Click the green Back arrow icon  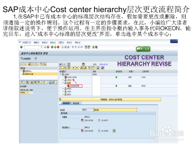click(52, 47)
